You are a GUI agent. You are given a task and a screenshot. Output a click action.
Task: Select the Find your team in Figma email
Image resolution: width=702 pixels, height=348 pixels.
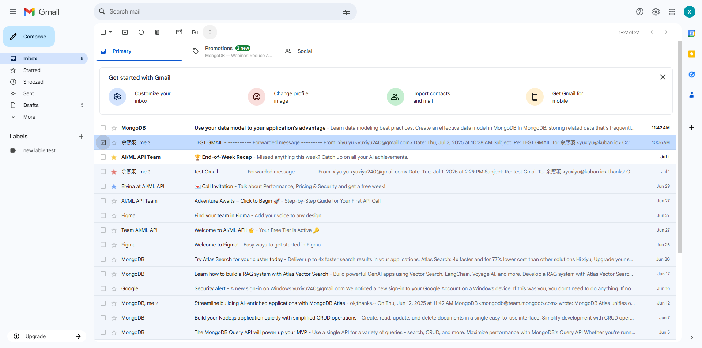click(x=103, y=215)
